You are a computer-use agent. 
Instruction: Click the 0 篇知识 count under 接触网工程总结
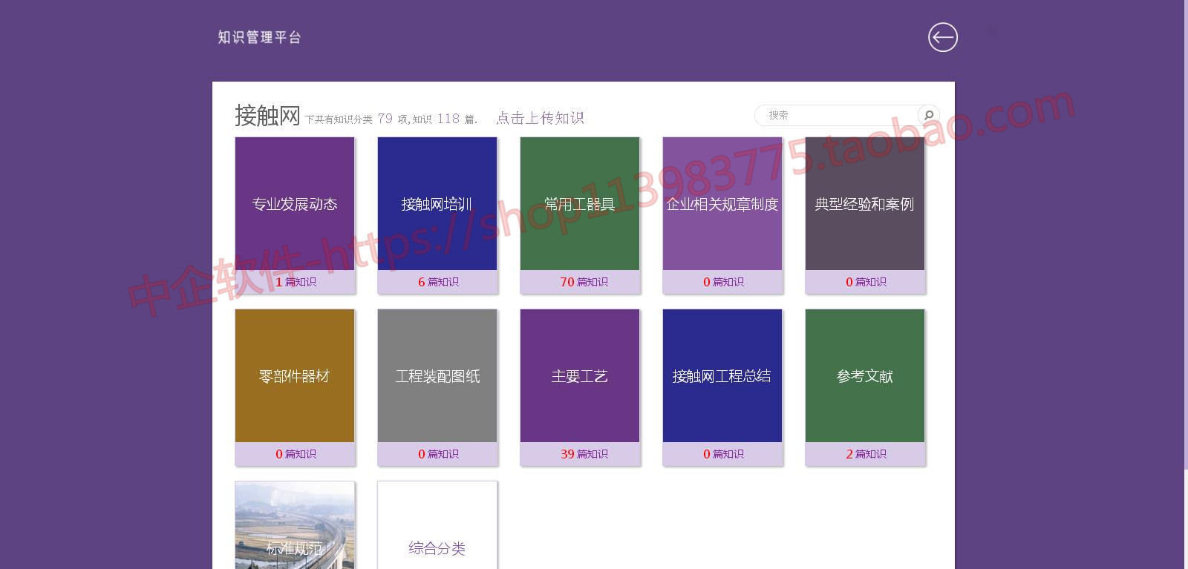(x=723, y=454)
